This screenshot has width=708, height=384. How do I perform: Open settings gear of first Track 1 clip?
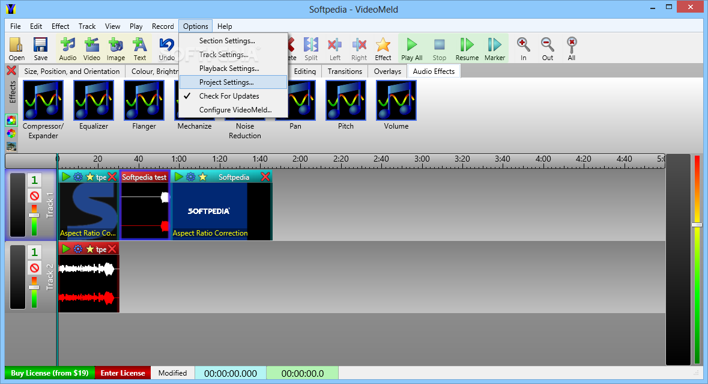click(77, 177)
